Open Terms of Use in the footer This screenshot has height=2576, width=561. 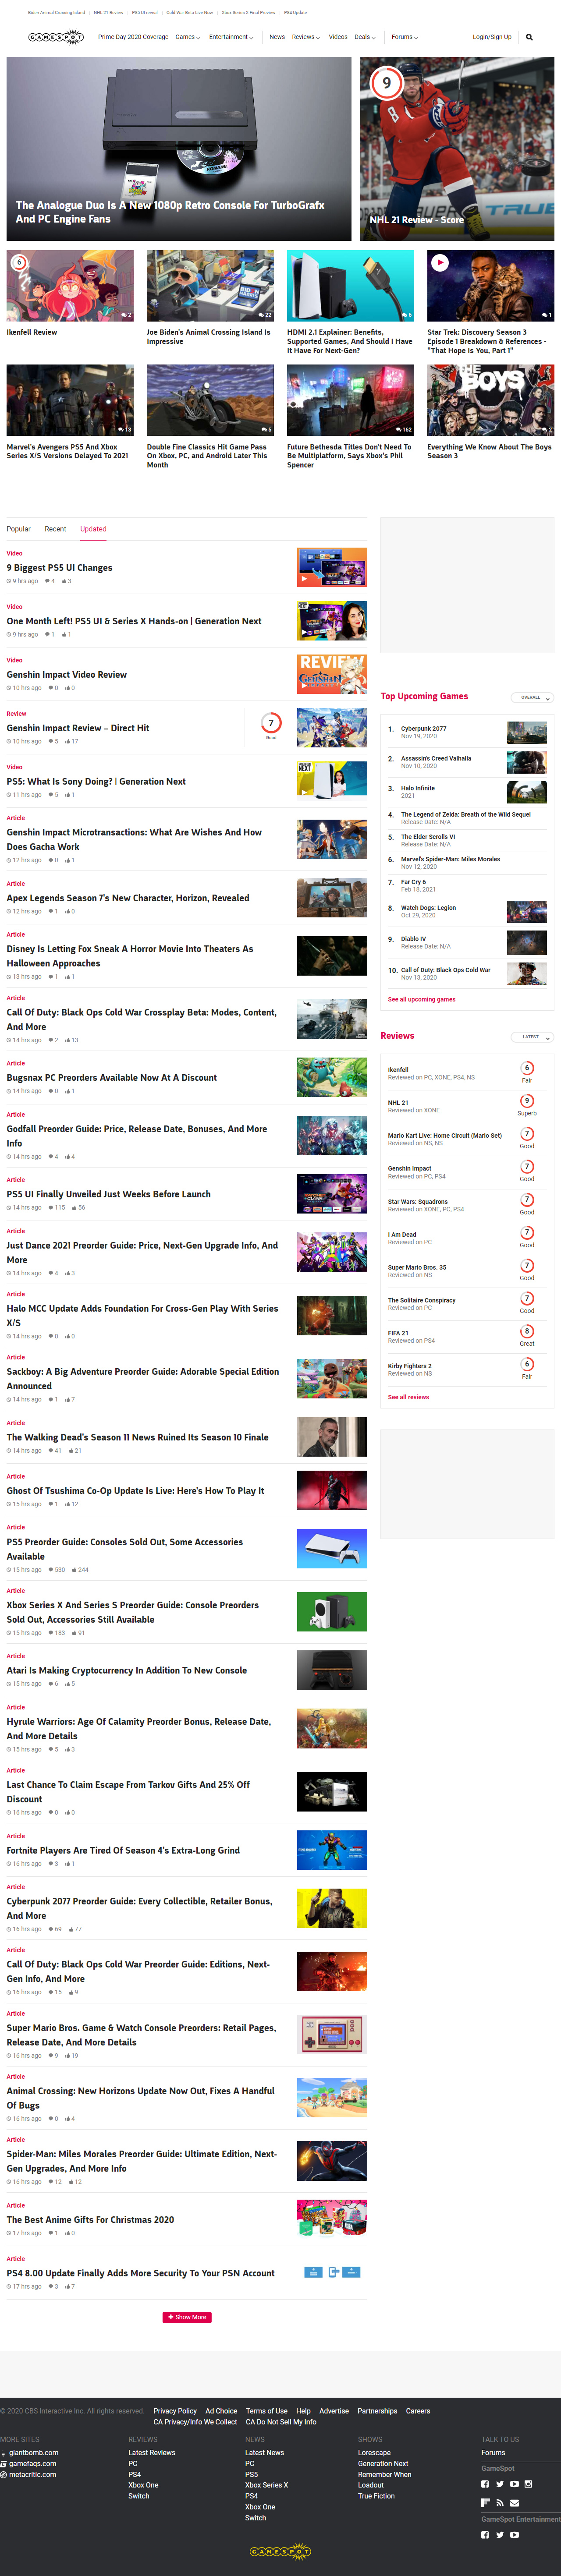pos(266,2411)
